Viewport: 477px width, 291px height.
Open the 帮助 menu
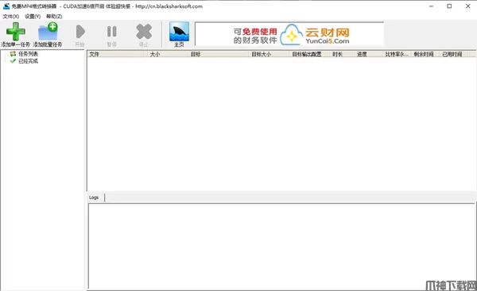tap(54, 17)
